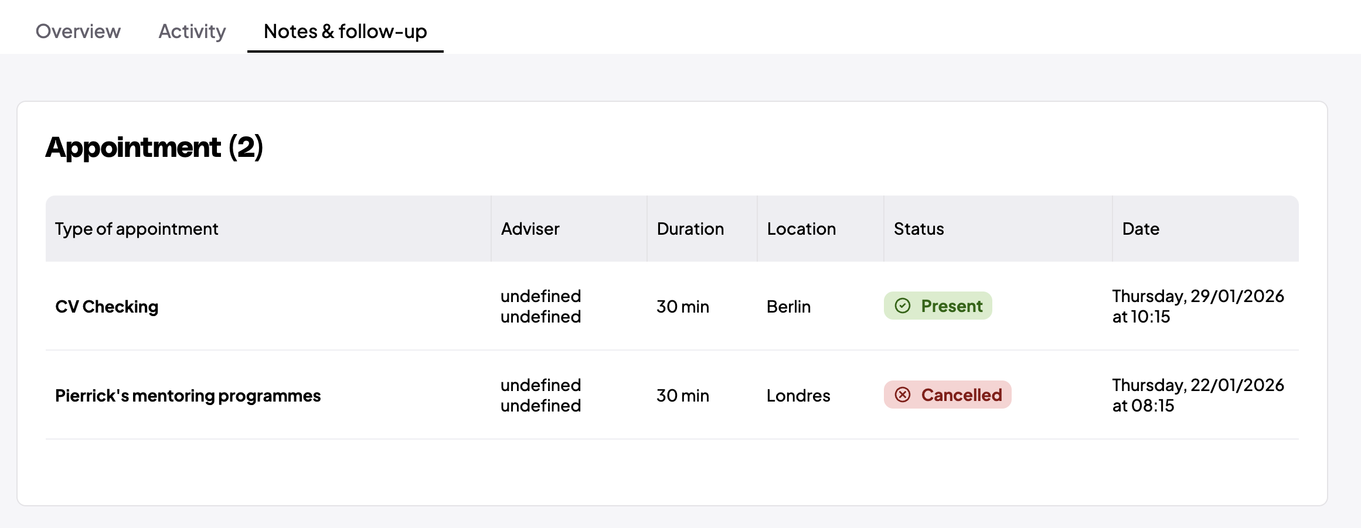Select the Berlin location cell
Image resolution: width=1361 pixels, height=528 pixels.
(x=788, y=306)
